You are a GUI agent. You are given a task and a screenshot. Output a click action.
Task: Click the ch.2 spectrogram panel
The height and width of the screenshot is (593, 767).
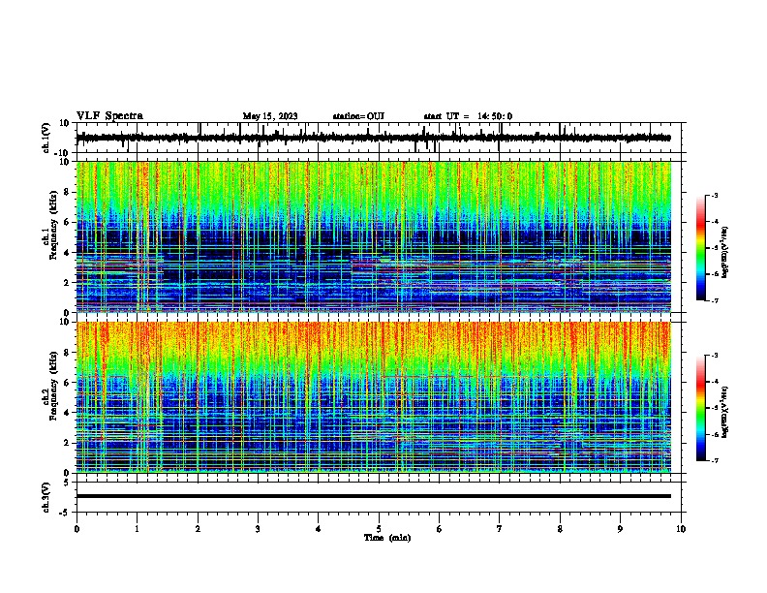pyautogui.click(x=373, y=397)
